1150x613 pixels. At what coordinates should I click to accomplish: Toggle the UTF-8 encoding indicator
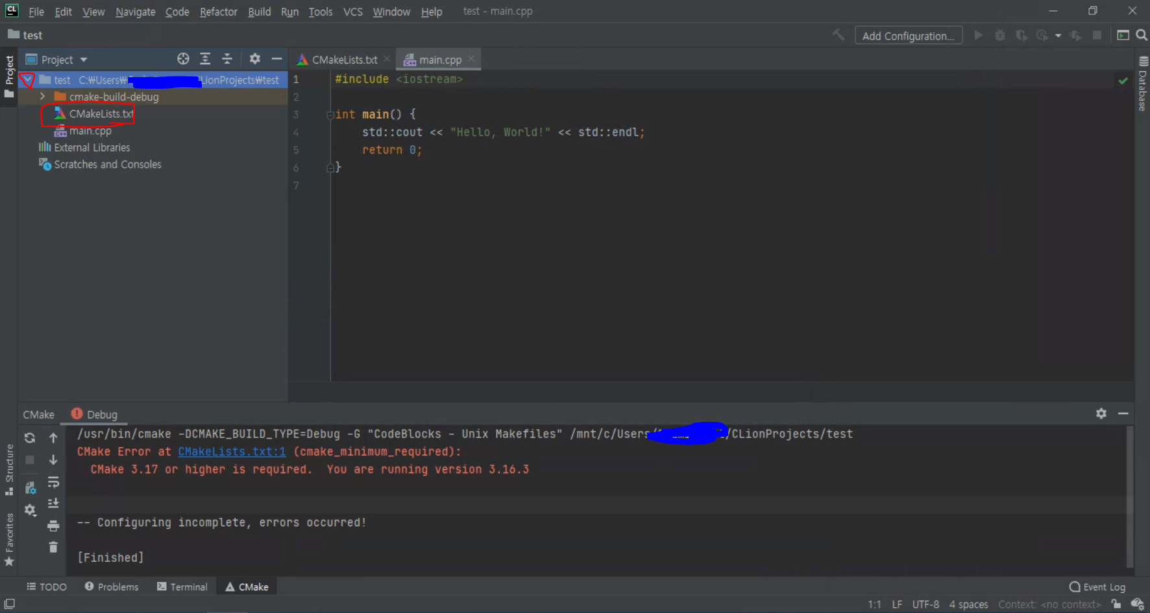click(x=925, y=604)
